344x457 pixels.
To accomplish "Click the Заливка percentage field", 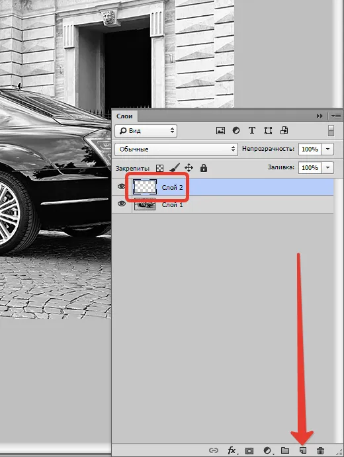I will [x=310, y=167].
